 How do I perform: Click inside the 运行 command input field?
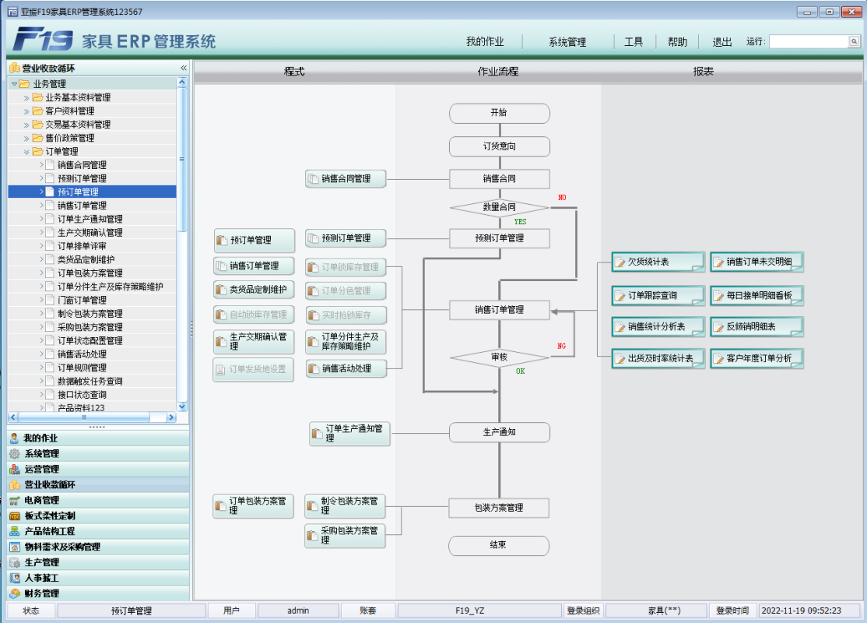pos(809,41)
